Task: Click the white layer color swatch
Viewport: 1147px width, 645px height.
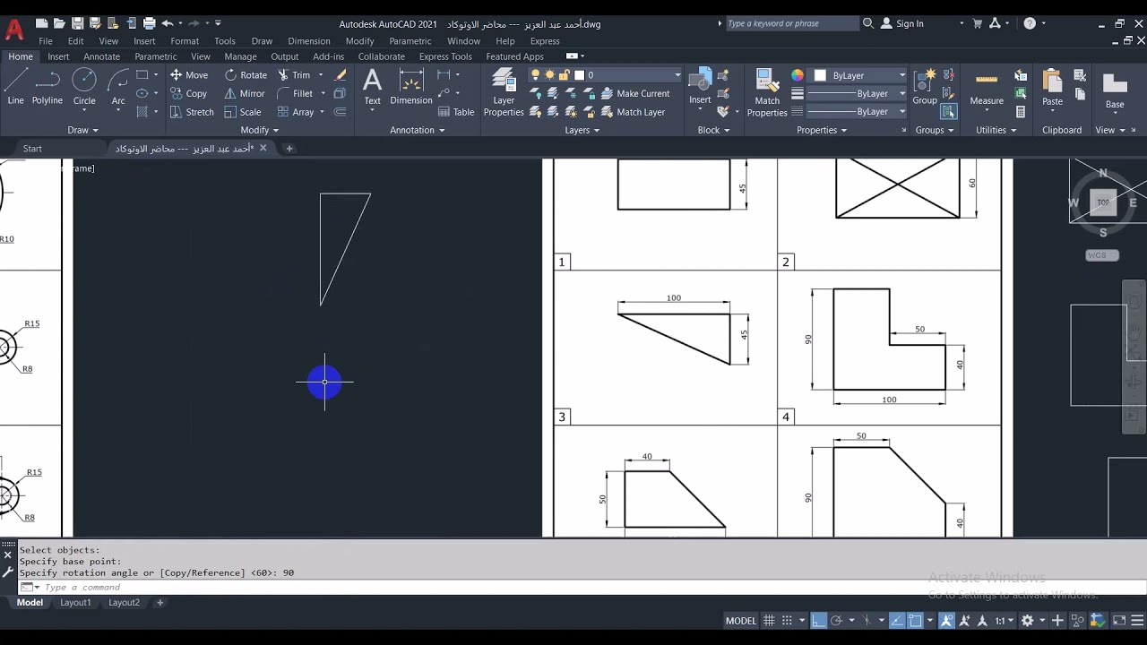Action: (x=579, y=75)
